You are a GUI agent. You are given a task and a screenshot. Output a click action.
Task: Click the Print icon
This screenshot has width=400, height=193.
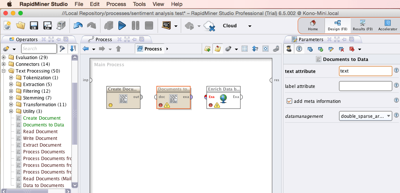point(61,25)
